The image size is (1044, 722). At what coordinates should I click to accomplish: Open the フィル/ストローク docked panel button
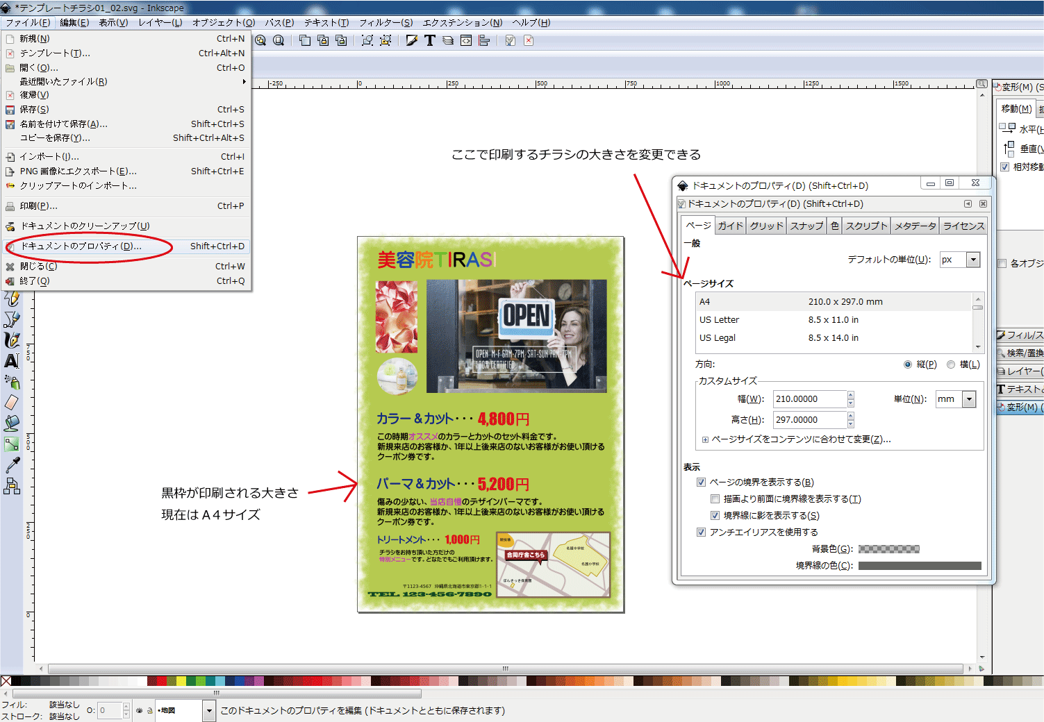pyautogui.click(x=1020, y=335)
